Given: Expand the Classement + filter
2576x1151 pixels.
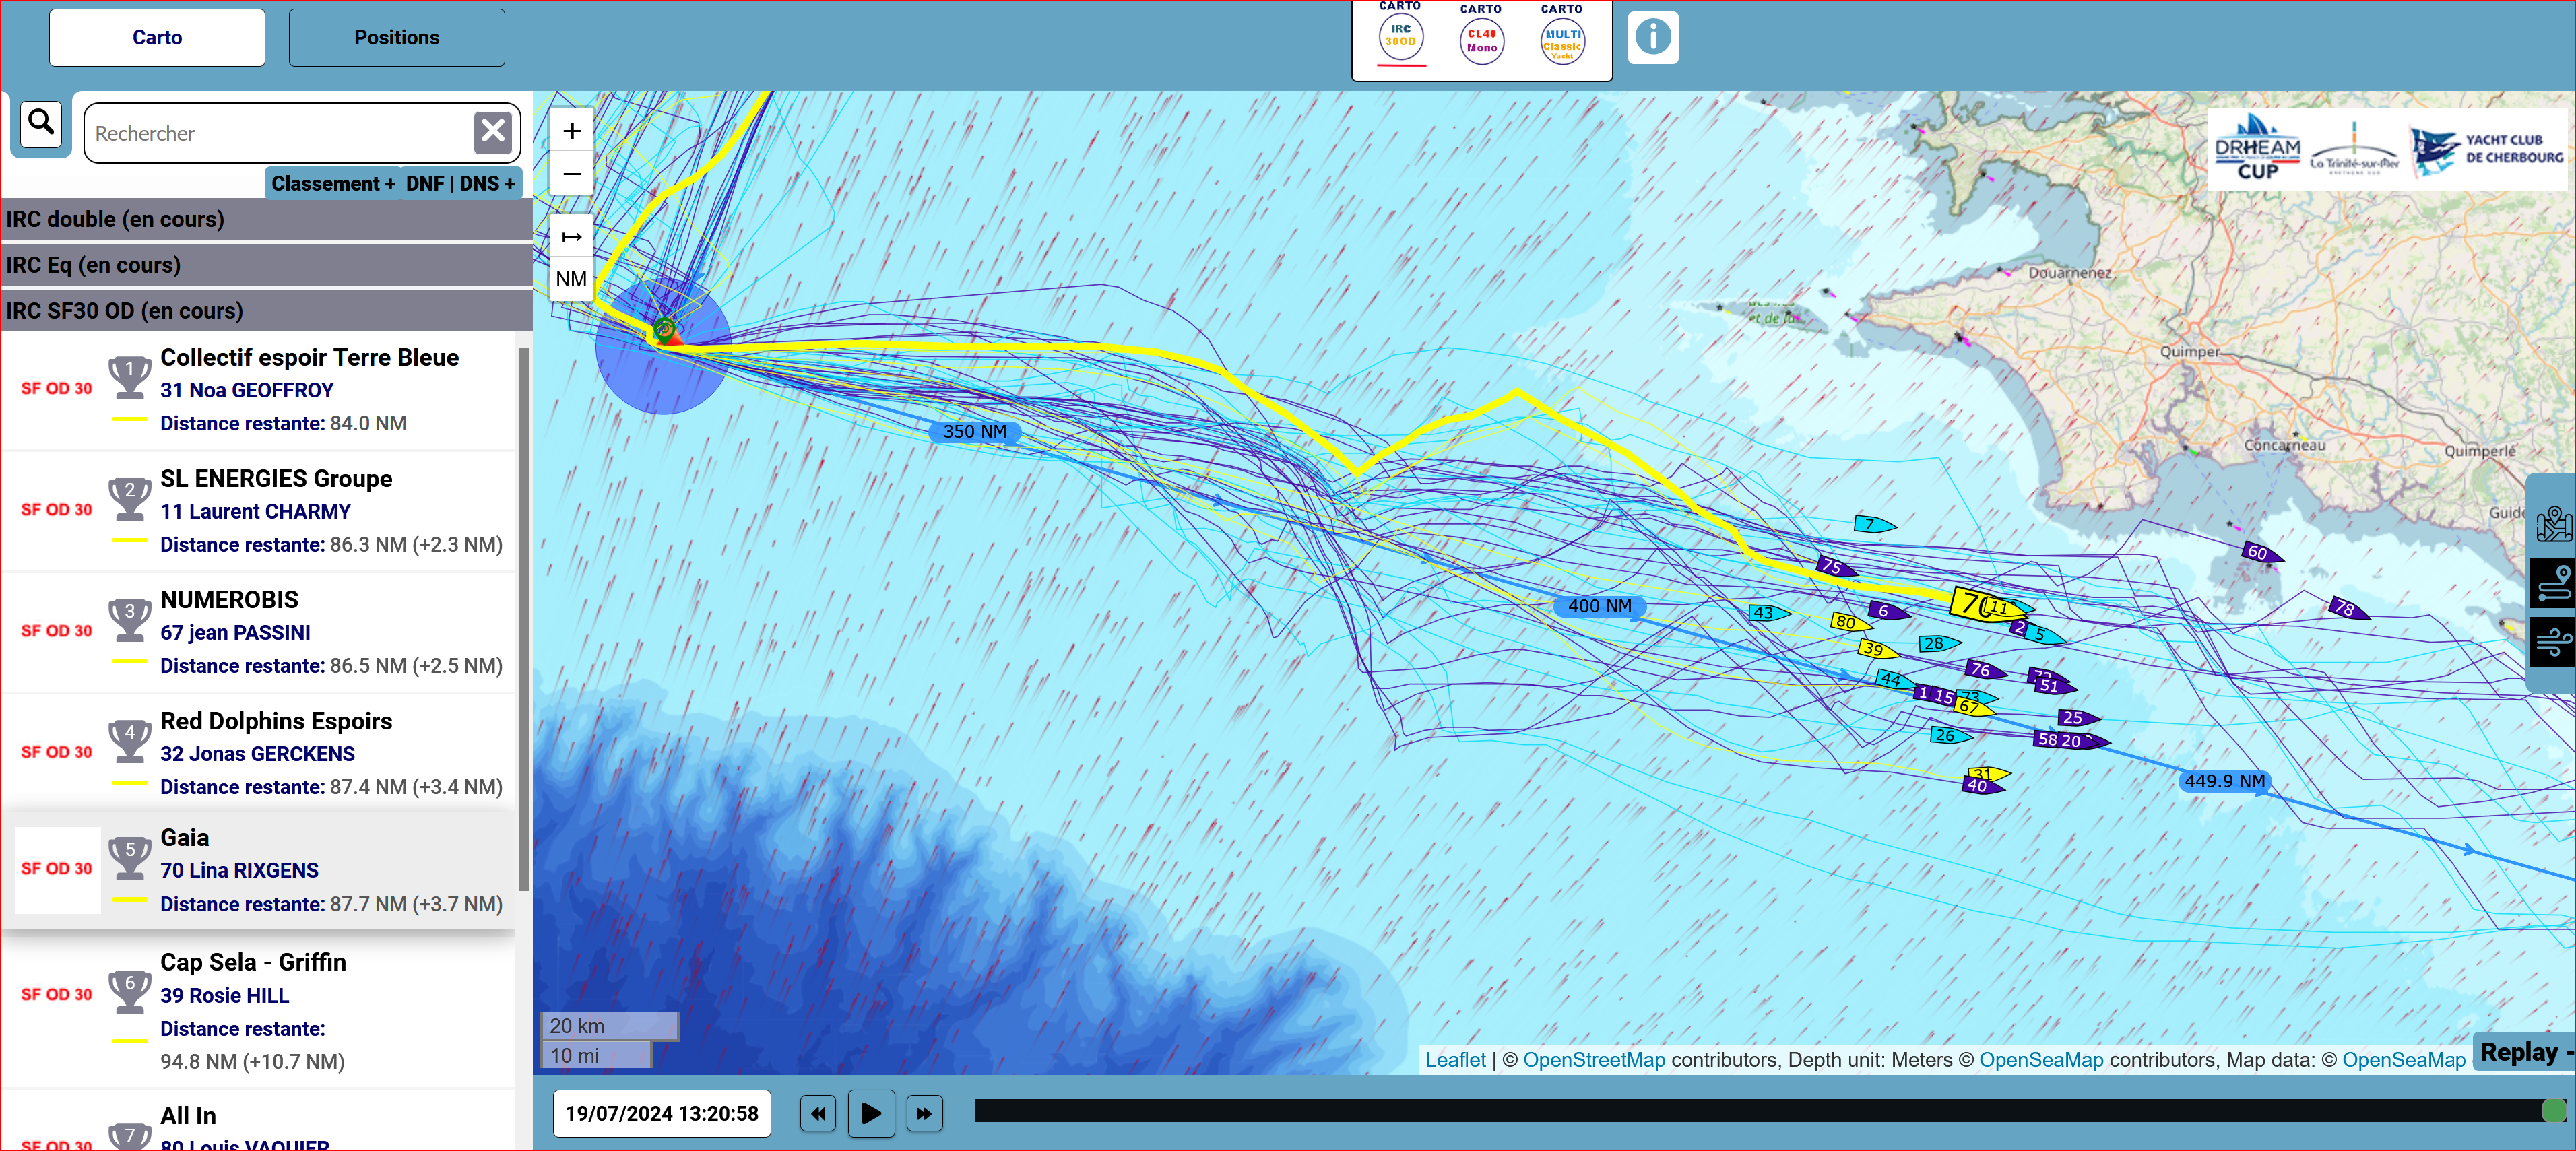Looking at the screenshot, I should pos(333,183).
